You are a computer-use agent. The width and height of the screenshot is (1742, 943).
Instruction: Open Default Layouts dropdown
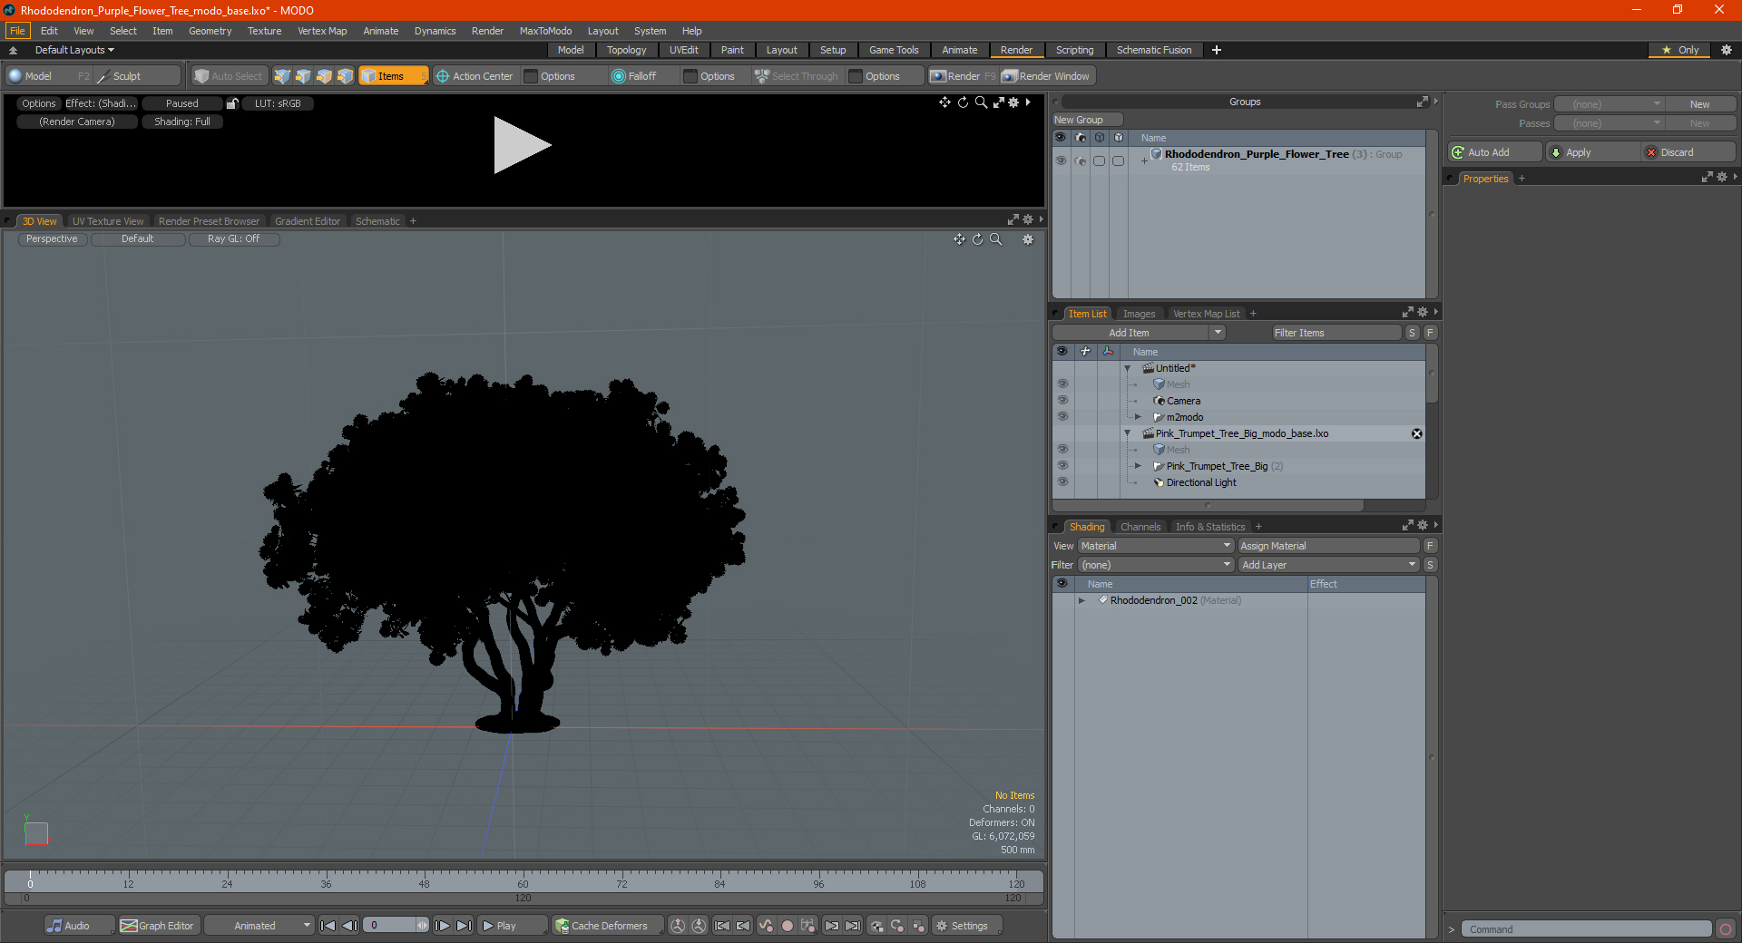(x=74, y=50)
